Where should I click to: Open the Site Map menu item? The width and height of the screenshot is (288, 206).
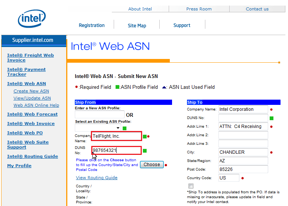pyautogui.click(x=137, y=25)
